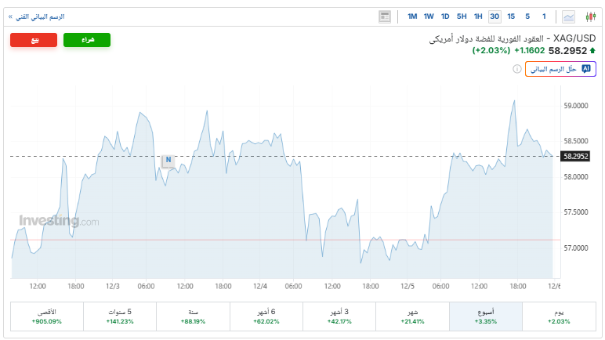
Task: Set chart interval to 1M
Action: coord(412,16)
